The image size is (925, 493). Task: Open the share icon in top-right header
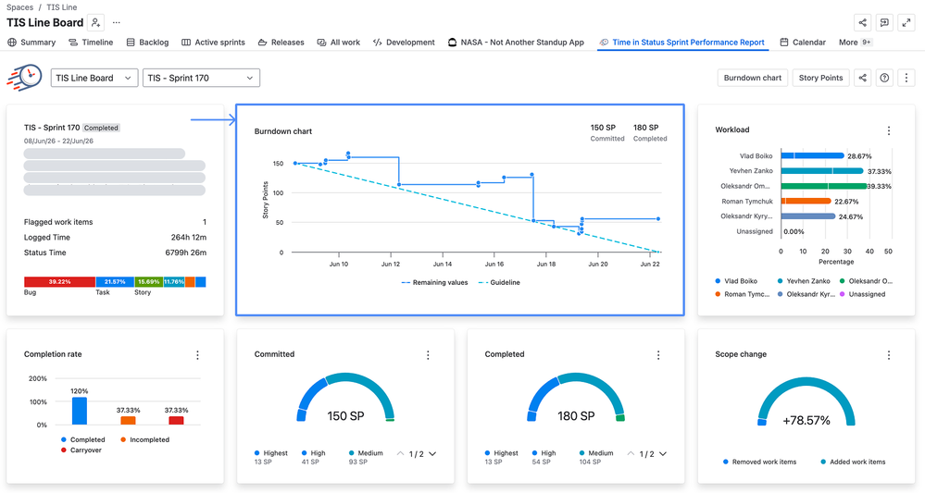coord(862,23)
